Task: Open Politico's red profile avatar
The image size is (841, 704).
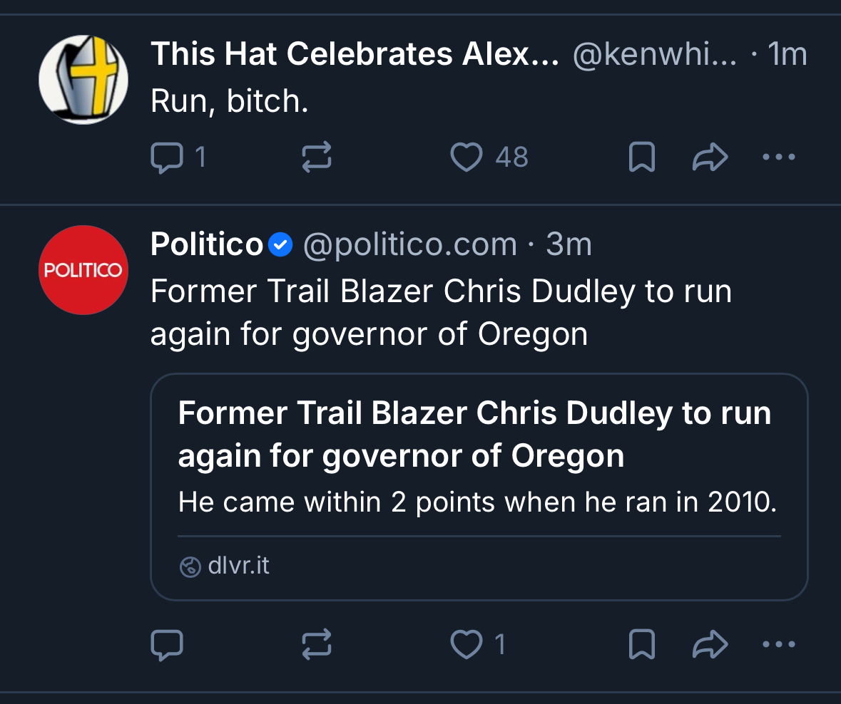Action: tap(83, 271)
